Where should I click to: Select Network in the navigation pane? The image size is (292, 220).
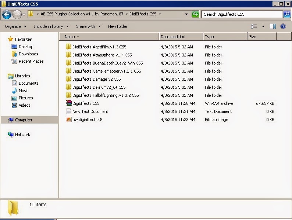point(22,135)
